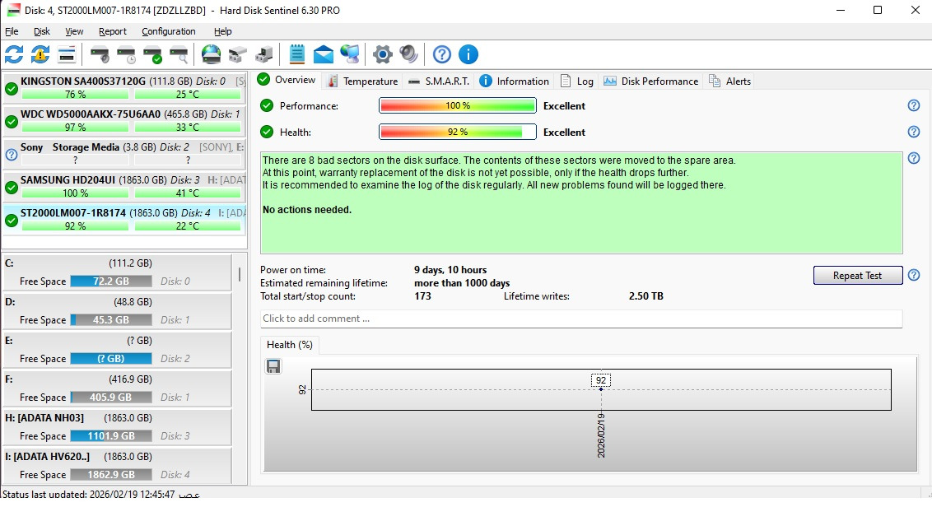The height and width of the screenshot is (507, 932).
Task: Click the help icon next to Repeat Test
Action: (914, 275)
